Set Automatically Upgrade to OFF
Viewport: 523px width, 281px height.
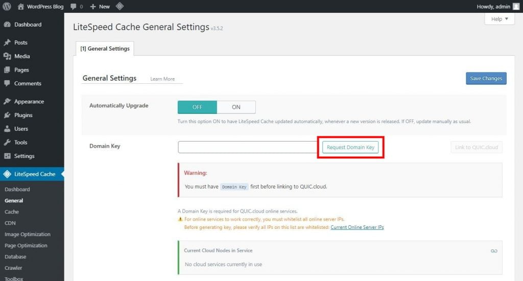[197, 107]
